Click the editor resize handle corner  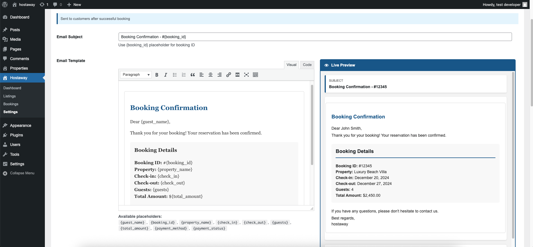(312, 208)
